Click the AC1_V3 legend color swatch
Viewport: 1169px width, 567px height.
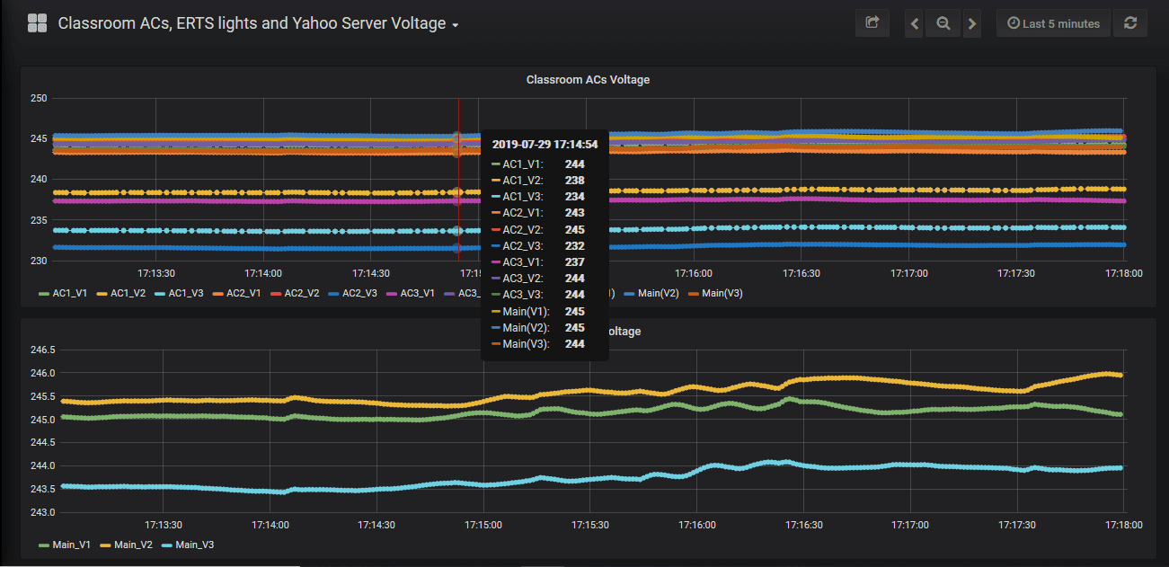(161, 294)
